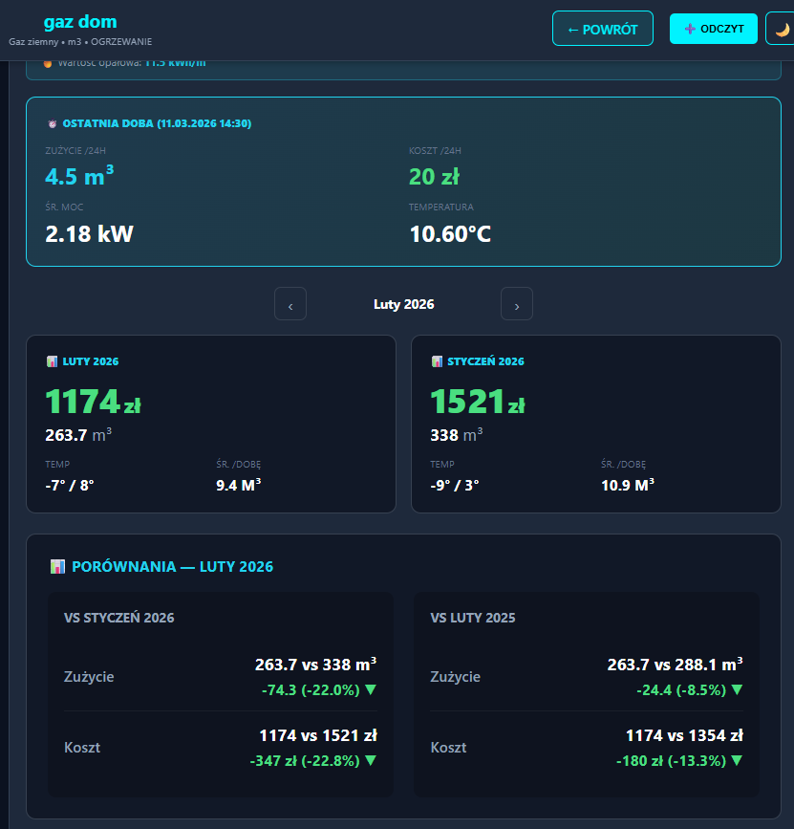Viewport: 794px width, 829px height.
Task: Select the VS LUTY 2025 comparison panel
Action: click(x=587, y=693)
